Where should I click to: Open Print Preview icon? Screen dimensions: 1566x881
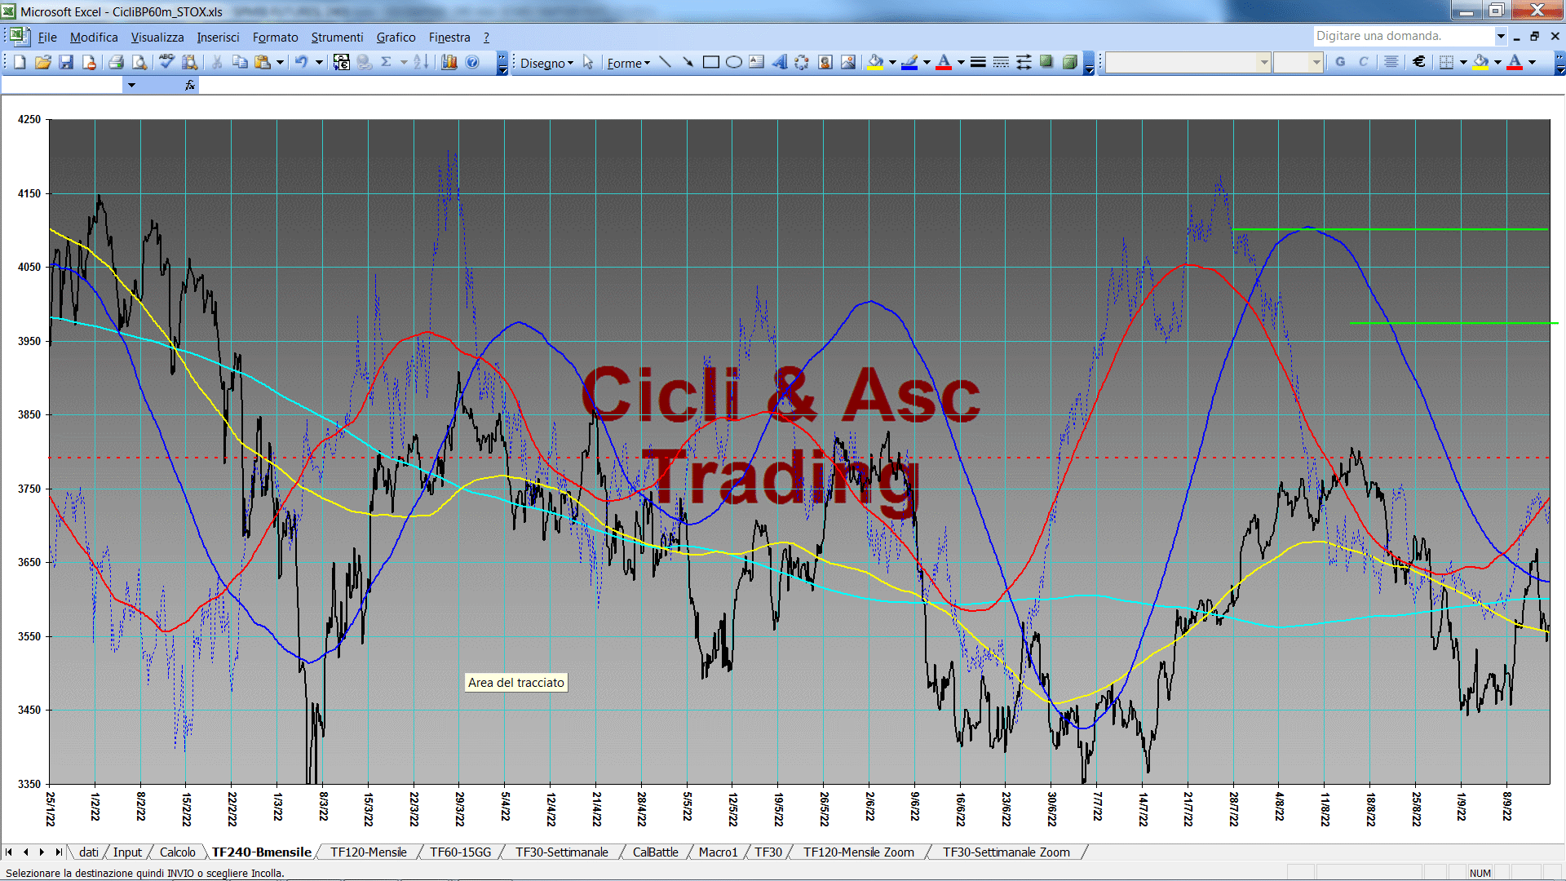[139, 62]
